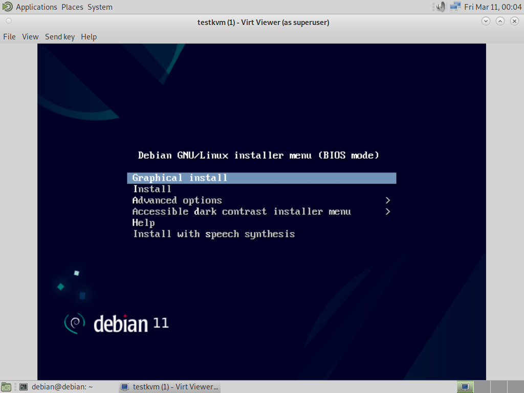This screenshot has width=524, height=393.
Task: Open the File menu in Virt Viewer
Action: (9, 36)
